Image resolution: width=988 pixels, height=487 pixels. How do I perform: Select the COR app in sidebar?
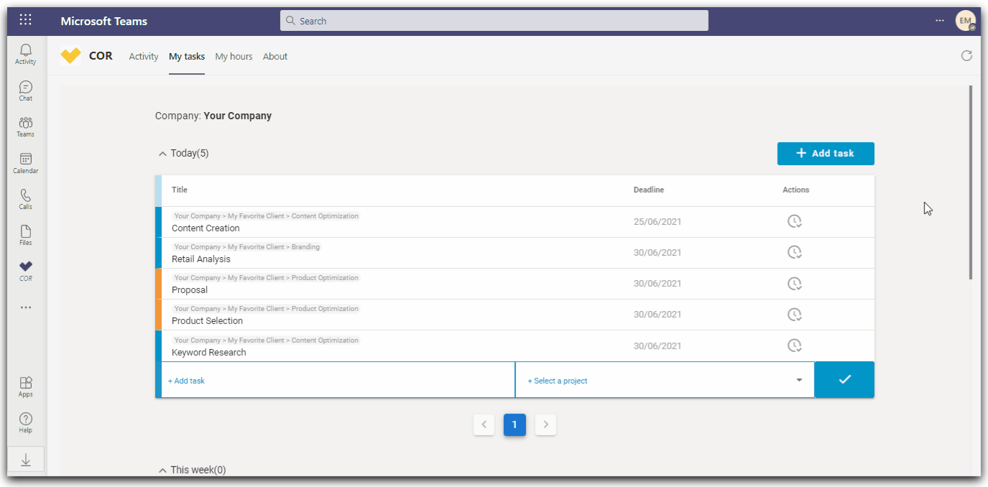click(x=26, y=271)
